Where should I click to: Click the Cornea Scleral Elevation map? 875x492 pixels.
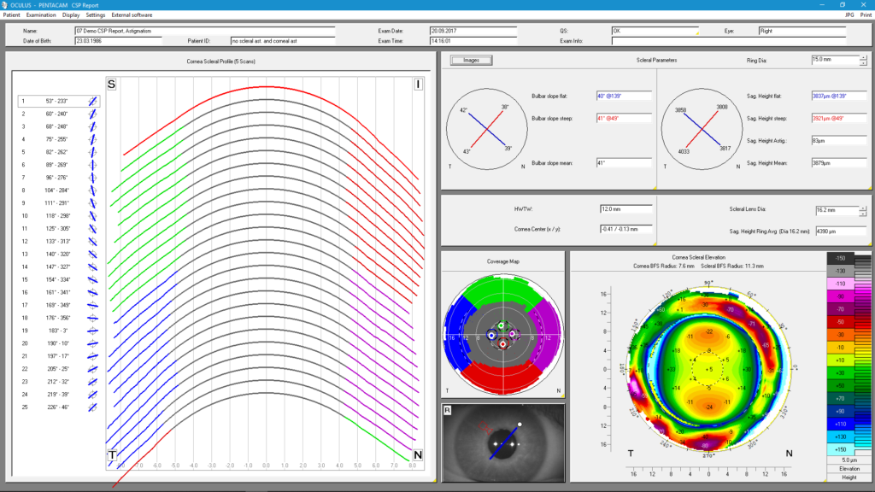pyautogui.click(x=708, y=369)
